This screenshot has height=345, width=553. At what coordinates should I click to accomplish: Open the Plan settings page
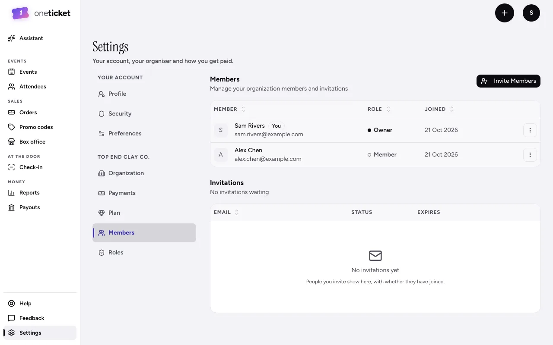pyautogui.click(x=144, y=213)
